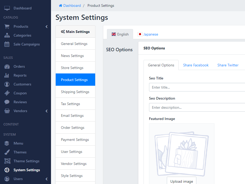245x184 pixels.
Task: Open Order Settings section
Action: point(76,128)
